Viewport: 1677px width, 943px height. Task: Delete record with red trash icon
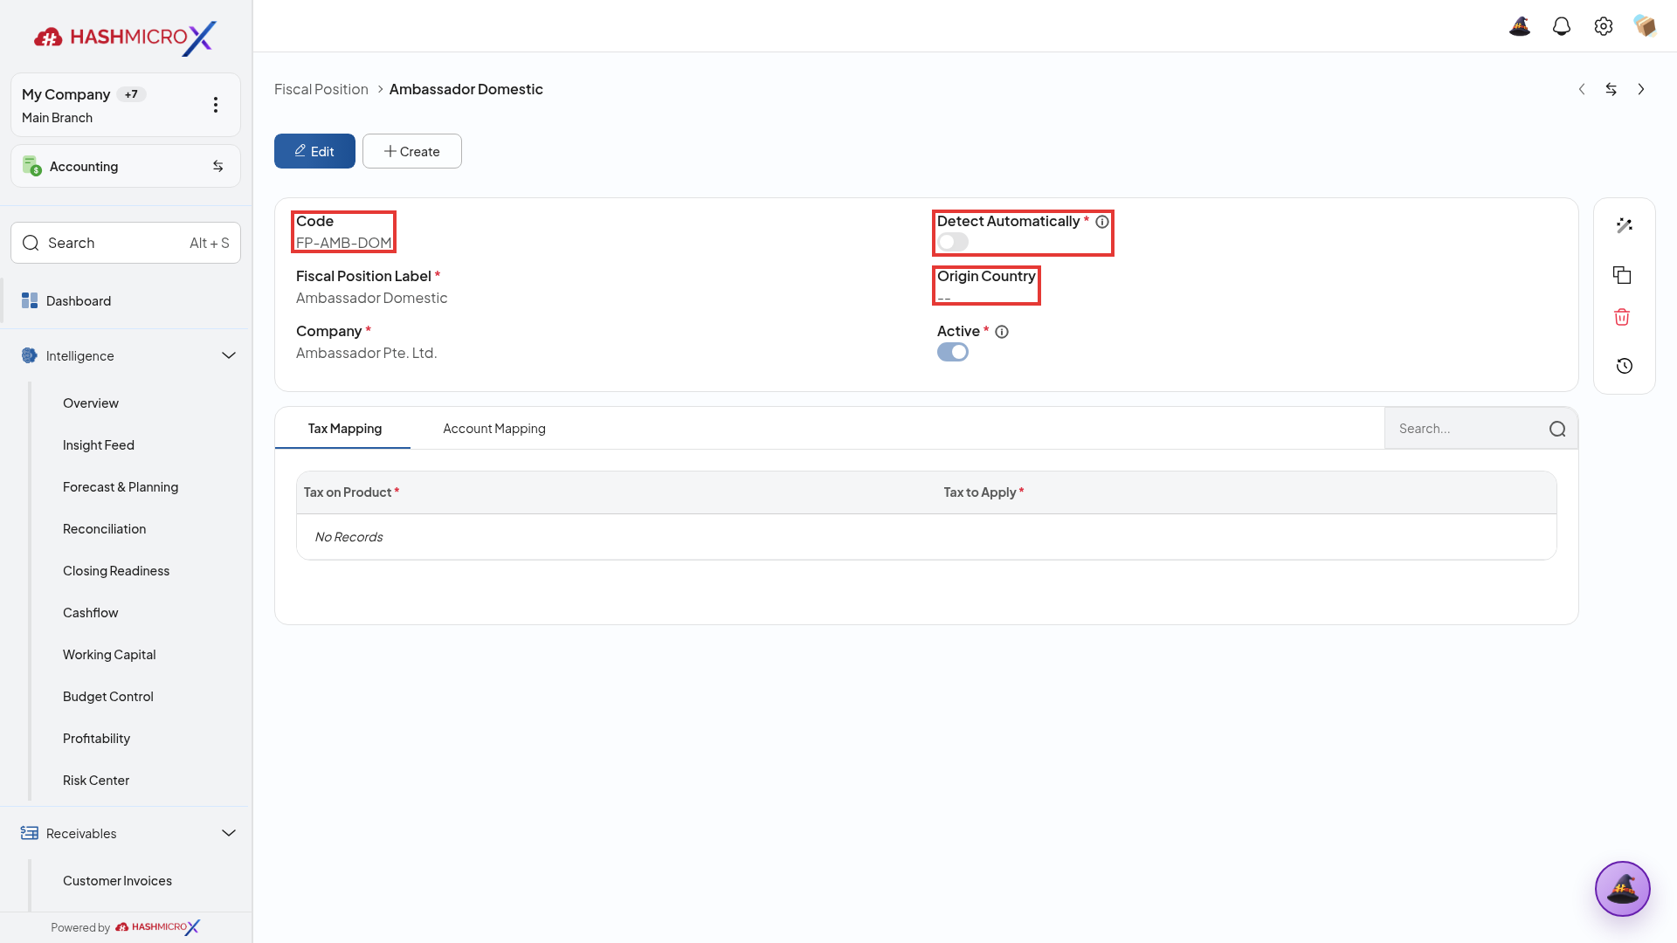point(1622,317)
